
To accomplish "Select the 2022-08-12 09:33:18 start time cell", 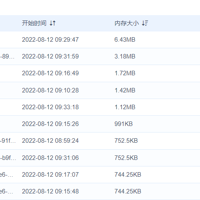I will pos(51,107).
